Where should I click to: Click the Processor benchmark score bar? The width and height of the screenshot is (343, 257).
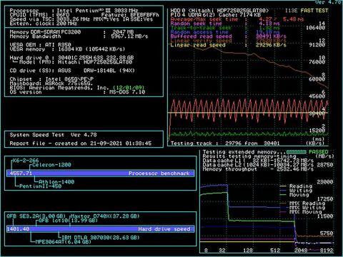pyautogui.click(x=101, y=173)
